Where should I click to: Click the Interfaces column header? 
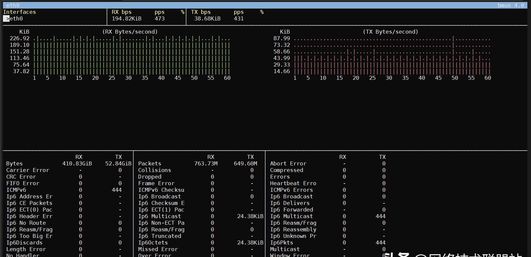point(19,12)
